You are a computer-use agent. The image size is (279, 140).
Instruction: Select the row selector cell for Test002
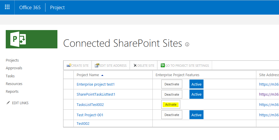[x=69, y=123]
